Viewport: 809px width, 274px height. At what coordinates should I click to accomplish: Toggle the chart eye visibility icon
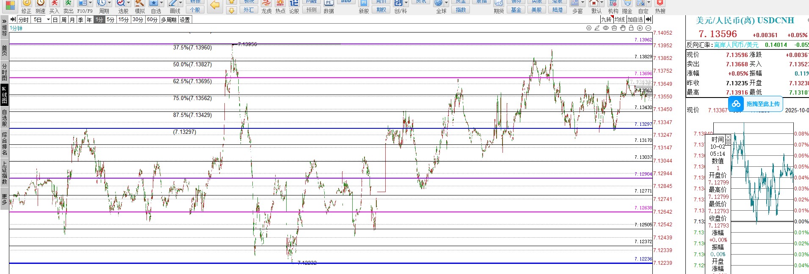coord(606,28)
